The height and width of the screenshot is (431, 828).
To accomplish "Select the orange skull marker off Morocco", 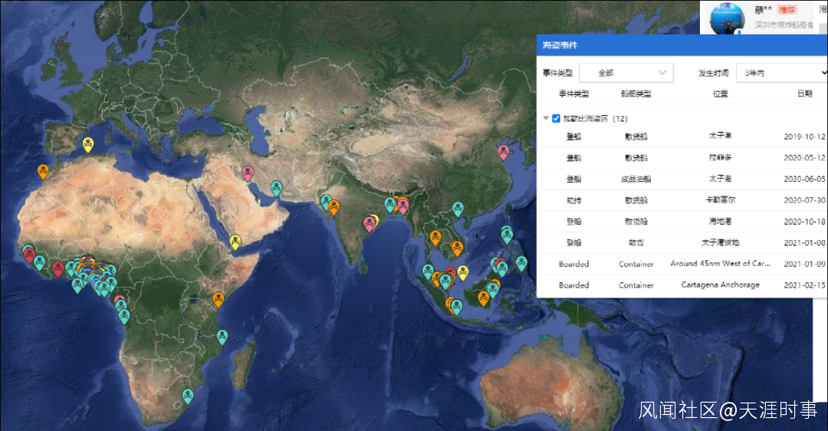I will pyautogui.click(x=43, y=171).
